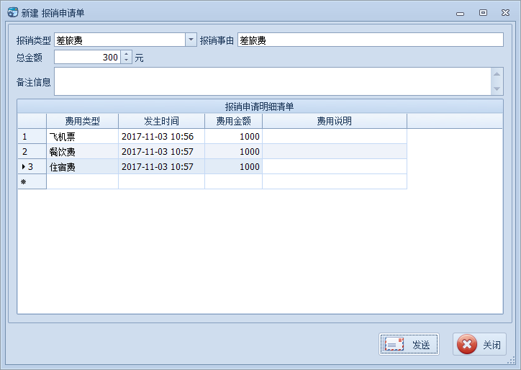The width and height of the screenshot is (521, 370).
Task: Select the 餐饮费 cell
Action: pos(83,152)
